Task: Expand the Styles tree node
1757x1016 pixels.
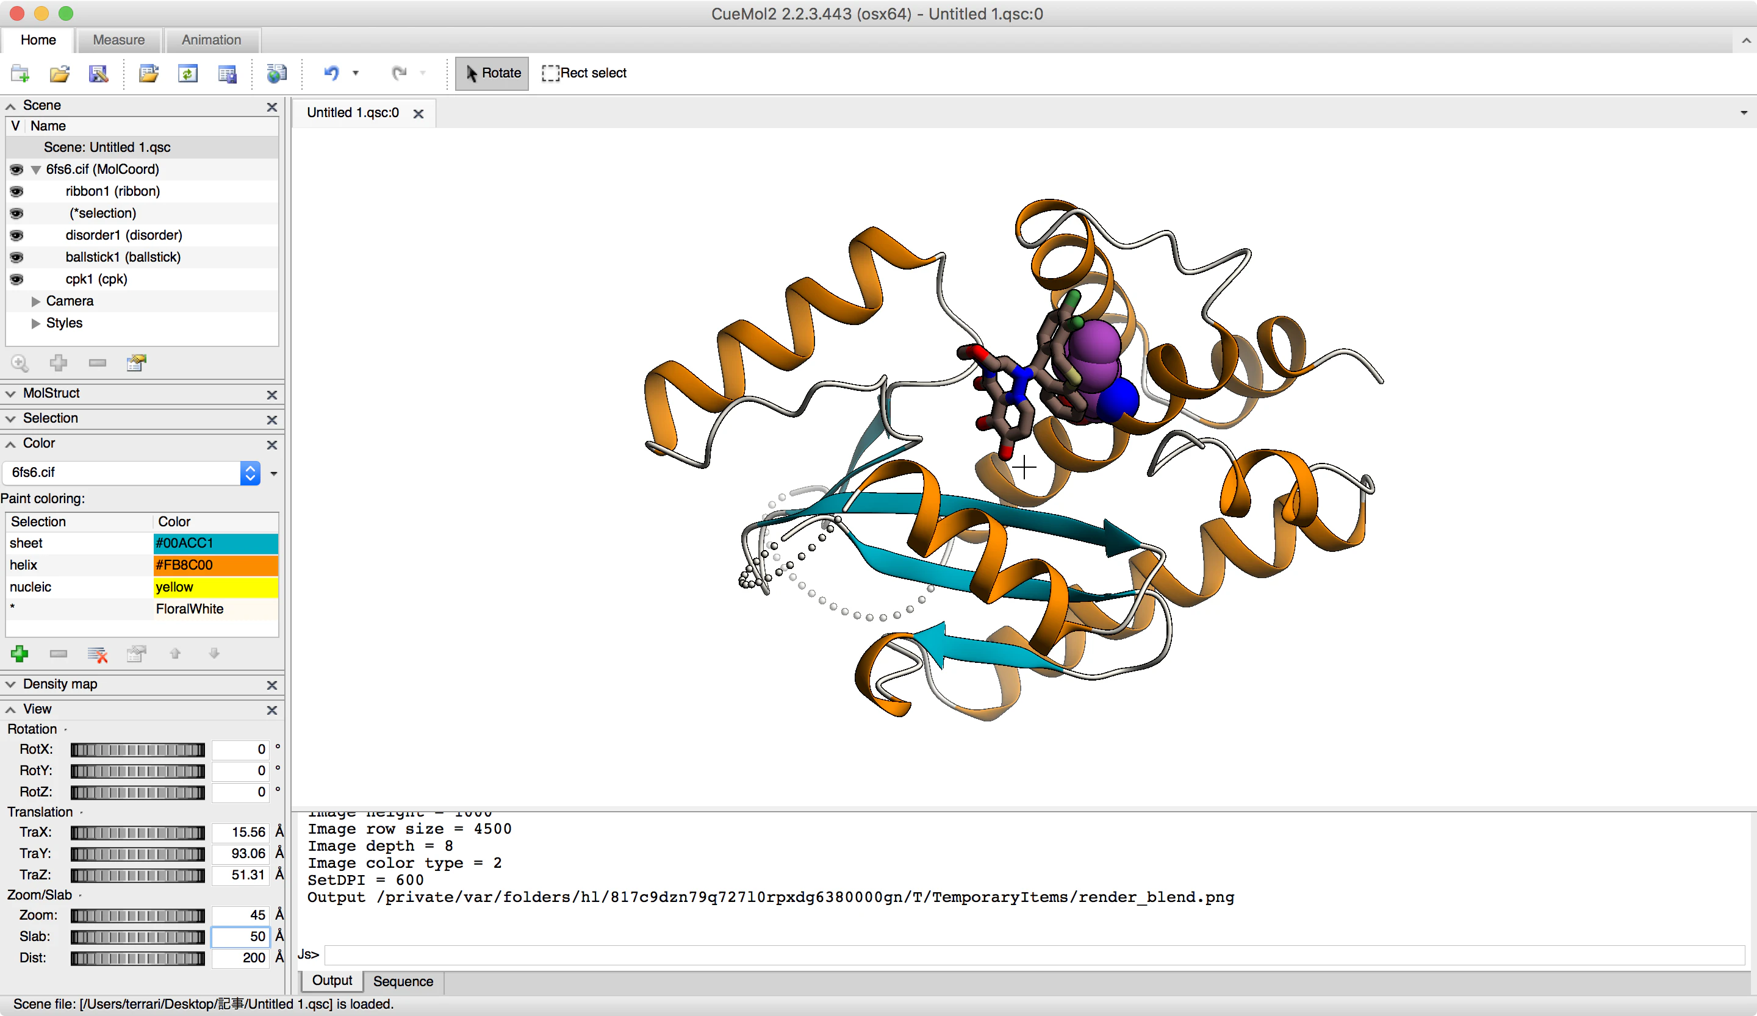Action: pyautogui.click(x=35, y=323)
